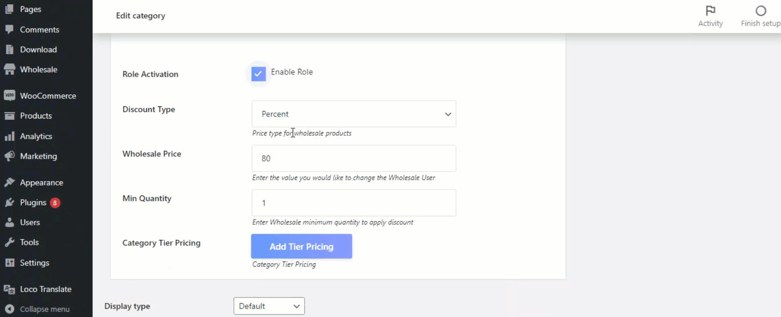Screen dimensions: 781x317
Task: Uncheck the Enable Role checkbox
Action: (258, 74)
